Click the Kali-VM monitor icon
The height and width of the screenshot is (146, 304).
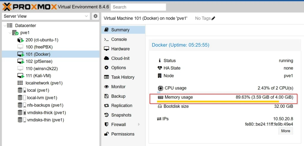pyautogui.click(x=20, y=76)
